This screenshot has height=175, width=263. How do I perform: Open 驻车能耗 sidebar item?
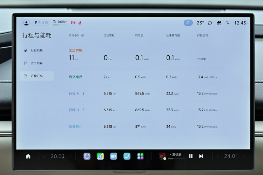click(x=37, y=63)
